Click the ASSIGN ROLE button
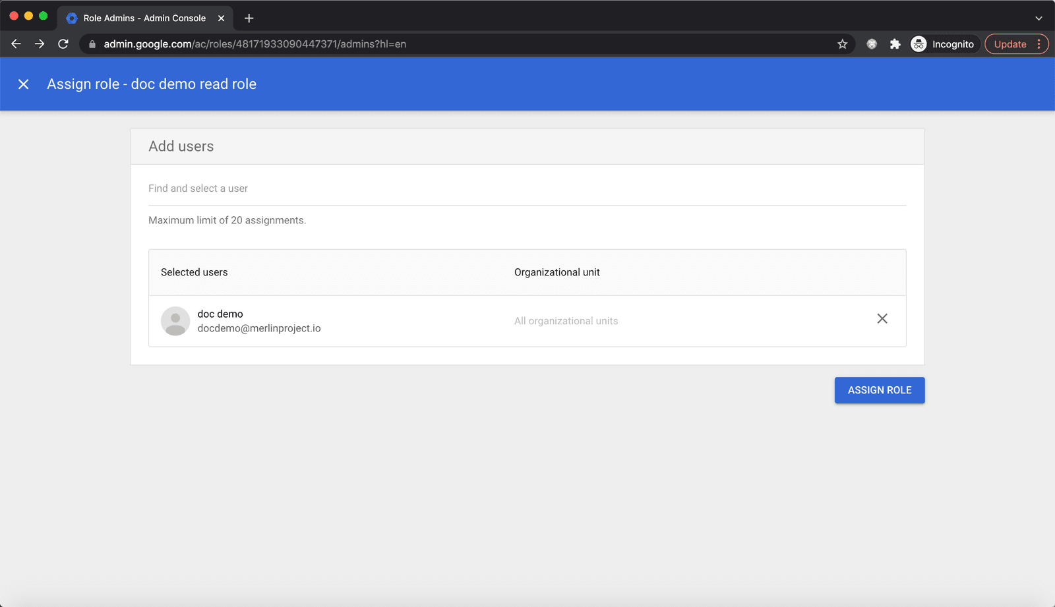The width and height of the screenshot is (1055, 607). [x=880, y=390]
